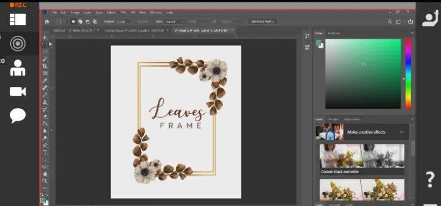Select the History Brush tool
Viewport: 441px width, 206px height.
[x=45, y=110]
